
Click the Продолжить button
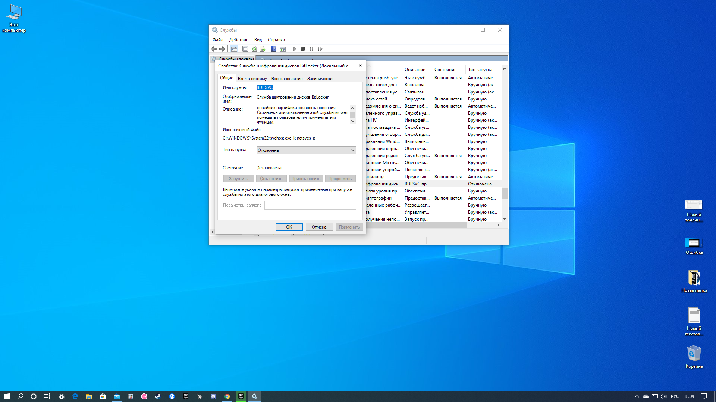pos(340,179)
